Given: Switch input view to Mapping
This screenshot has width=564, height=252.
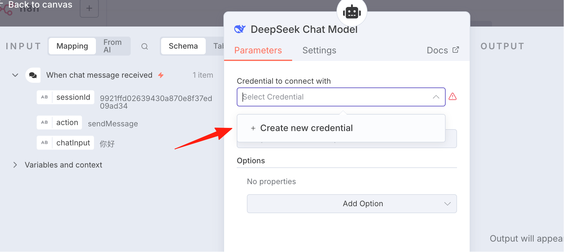Looking at the screenshot, I should click(x=72, y=46).
